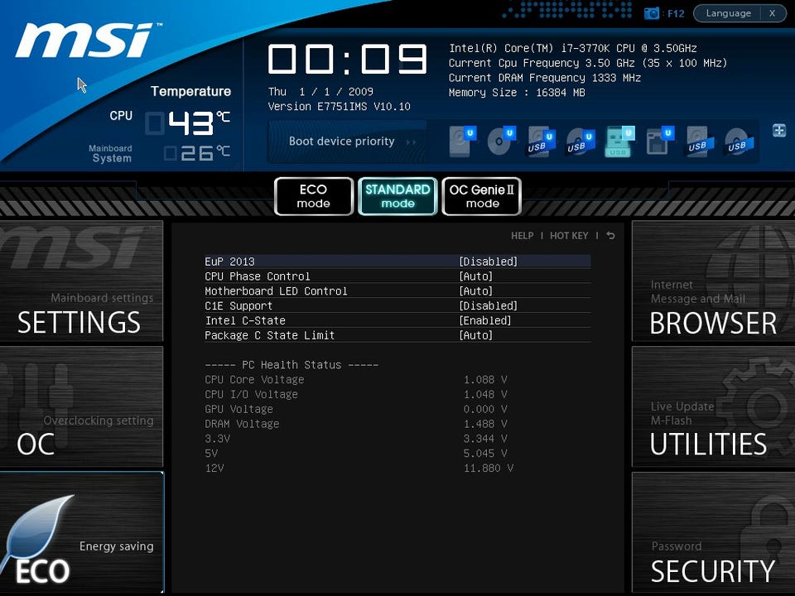Change Package C State Limit [Auto] value

pos(475,335)
